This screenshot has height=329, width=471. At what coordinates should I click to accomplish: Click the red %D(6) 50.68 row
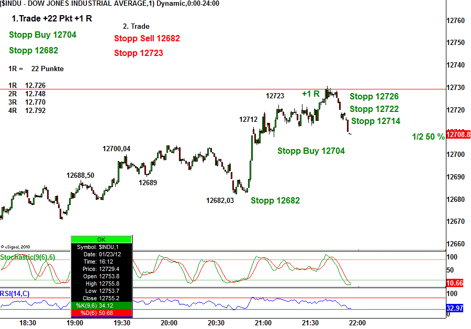tap(101, 313)
